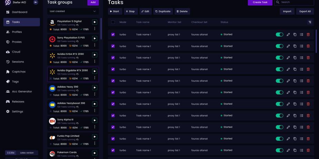The image size is (319, 159).
Task: Turn off the first task's green toggle switch
Action: [x=279, y=34]
